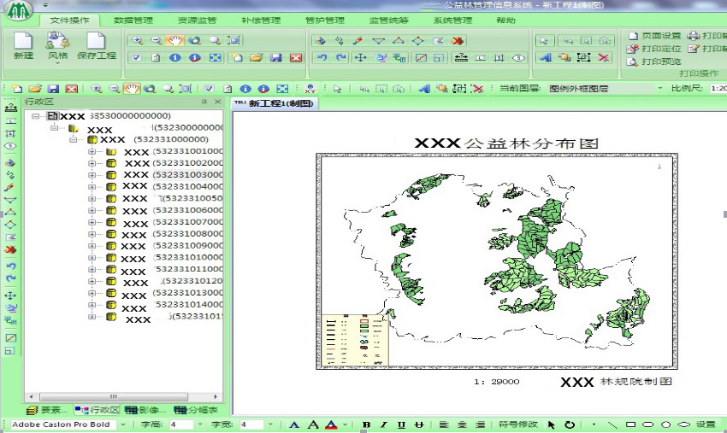Collapse the root node of 行政区 tree
This screenshot has height=433, width=727.
(x=35, y=116)
